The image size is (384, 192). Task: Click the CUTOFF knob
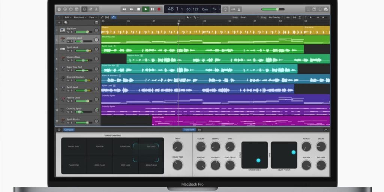[x=201, y=147]
